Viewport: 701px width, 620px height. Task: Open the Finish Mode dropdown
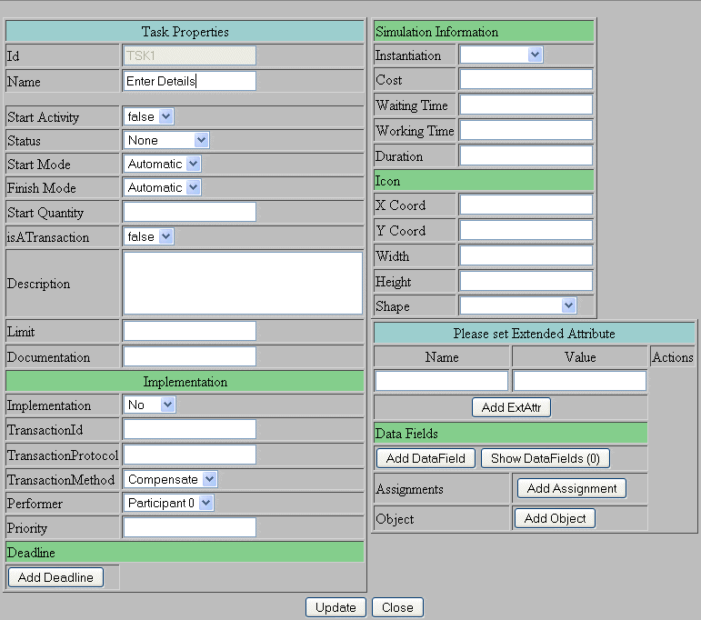[x=162, y=187]
